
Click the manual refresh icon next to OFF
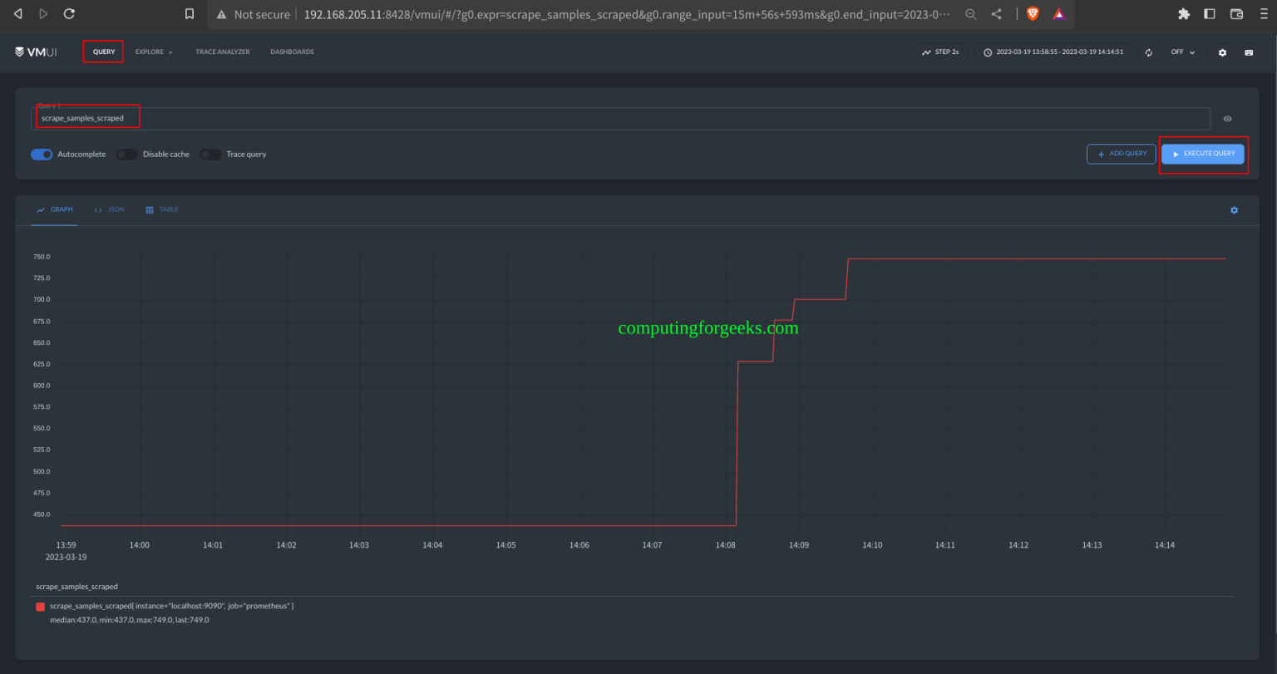click(x=1149, y=52)
